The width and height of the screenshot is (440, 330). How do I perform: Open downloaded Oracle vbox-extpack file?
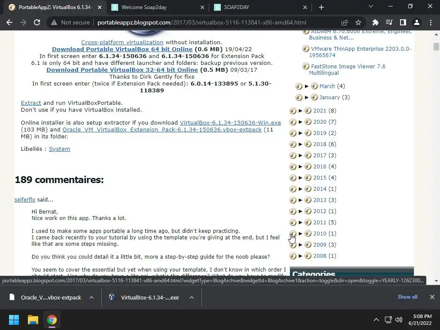45,297
